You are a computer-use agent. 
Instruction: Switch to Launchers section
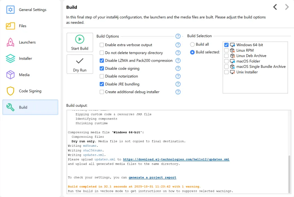coord(30,42)
